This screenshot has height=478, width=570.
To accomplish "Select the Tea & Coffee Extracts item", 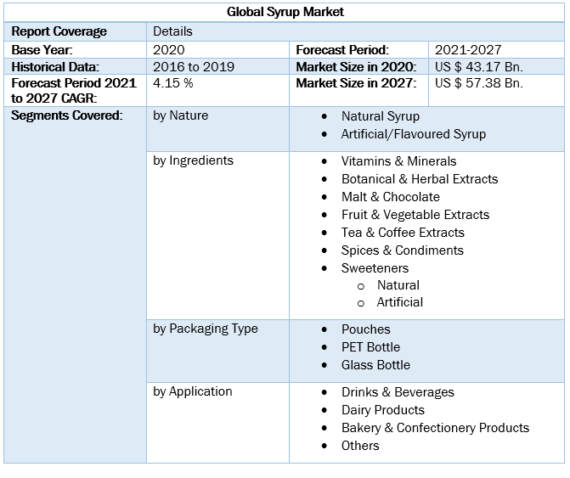I will (x=403, y=233).
